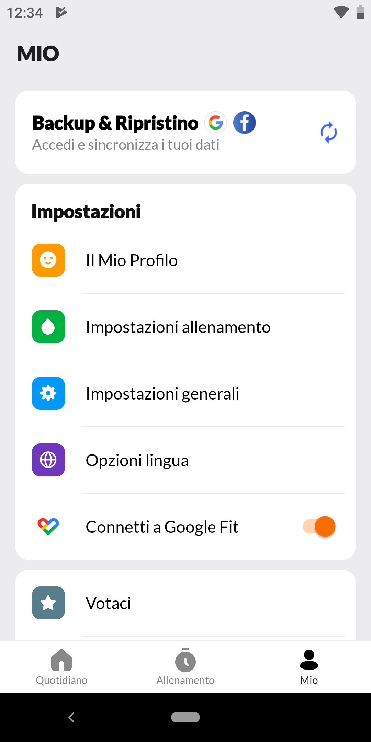Tap the green water drop icon
Screen dimensions: 371x742
tap(48, 327)
